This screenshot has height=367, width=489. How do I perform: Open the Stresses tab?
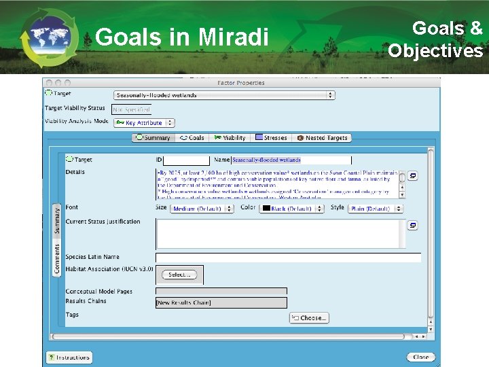[271, 137]
